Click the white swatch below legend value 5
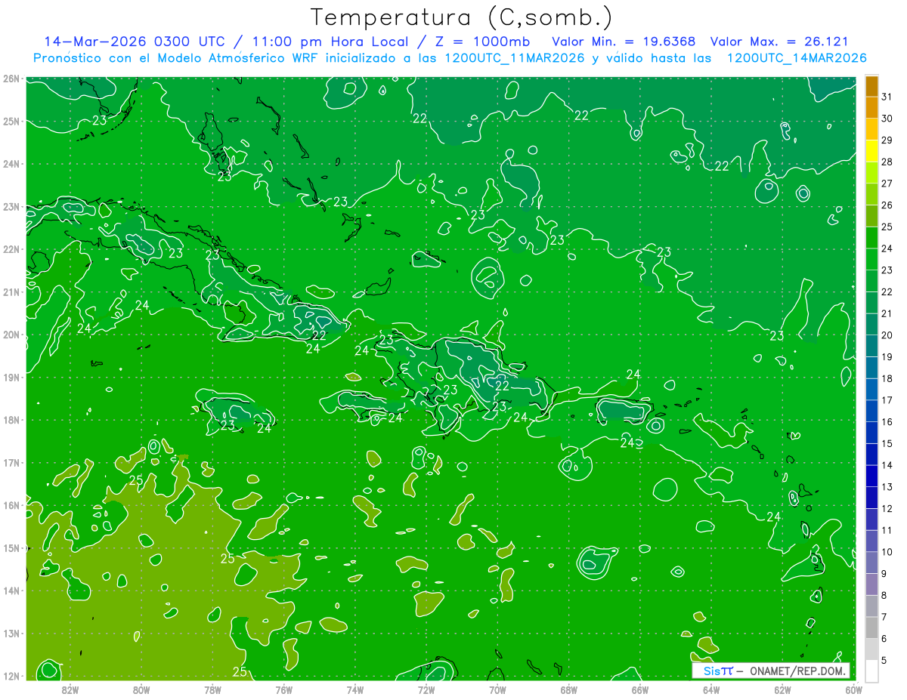 pyautogui.click(x=871, y=671)
